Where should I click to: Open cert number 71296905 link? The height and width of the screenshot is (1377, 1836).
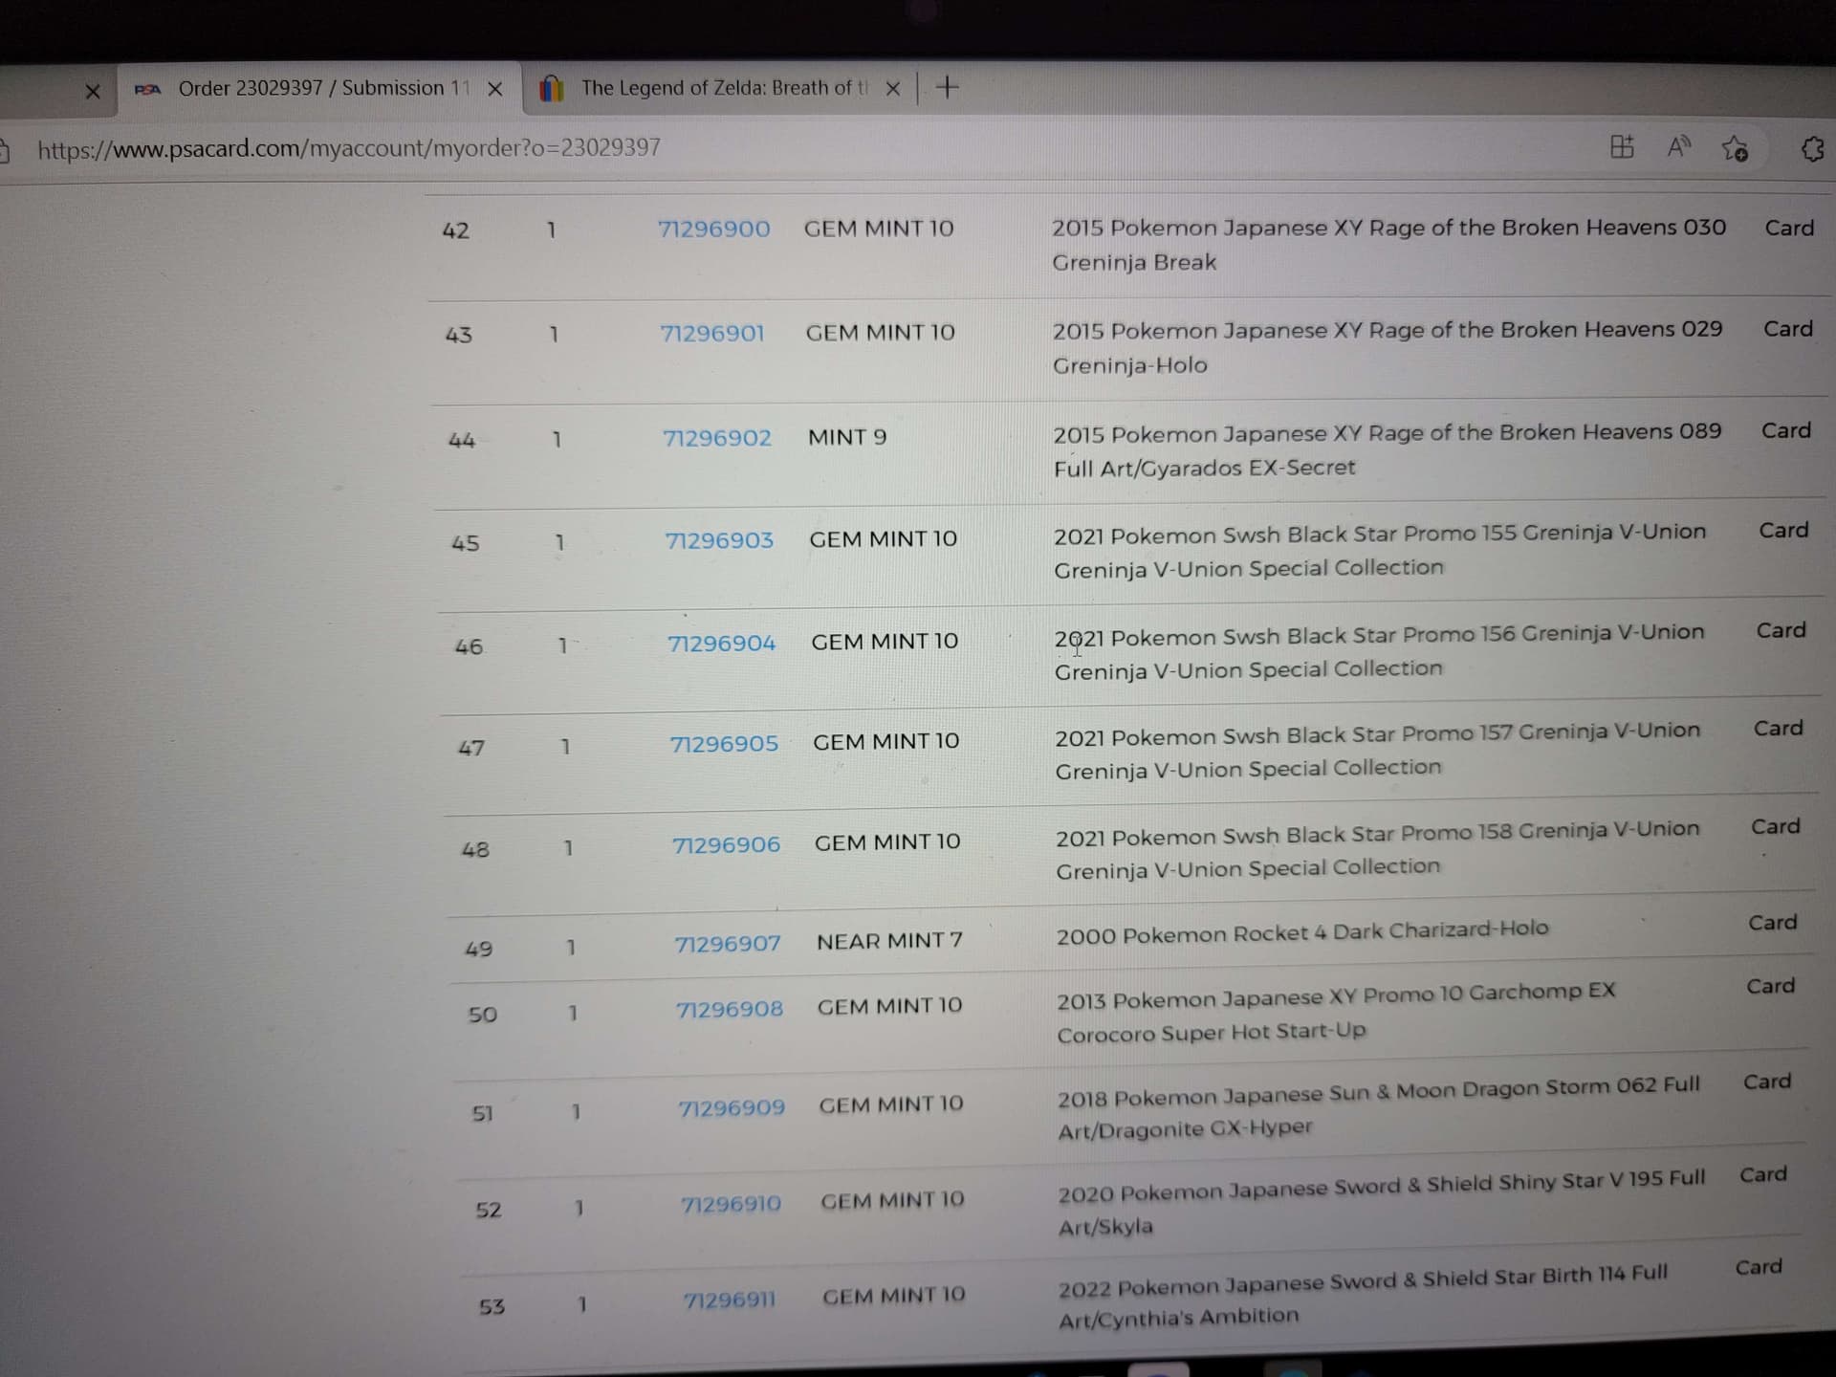[724, 743]
